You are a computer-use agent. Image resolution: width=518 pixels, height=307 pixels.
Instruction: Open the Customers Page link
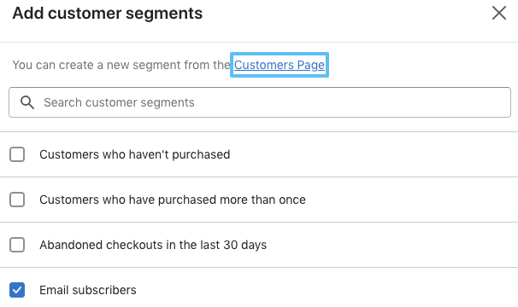(280, 65)
